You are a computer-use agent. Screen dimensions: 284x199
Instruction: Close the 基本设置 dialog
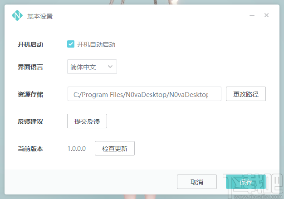click(266, 15)
